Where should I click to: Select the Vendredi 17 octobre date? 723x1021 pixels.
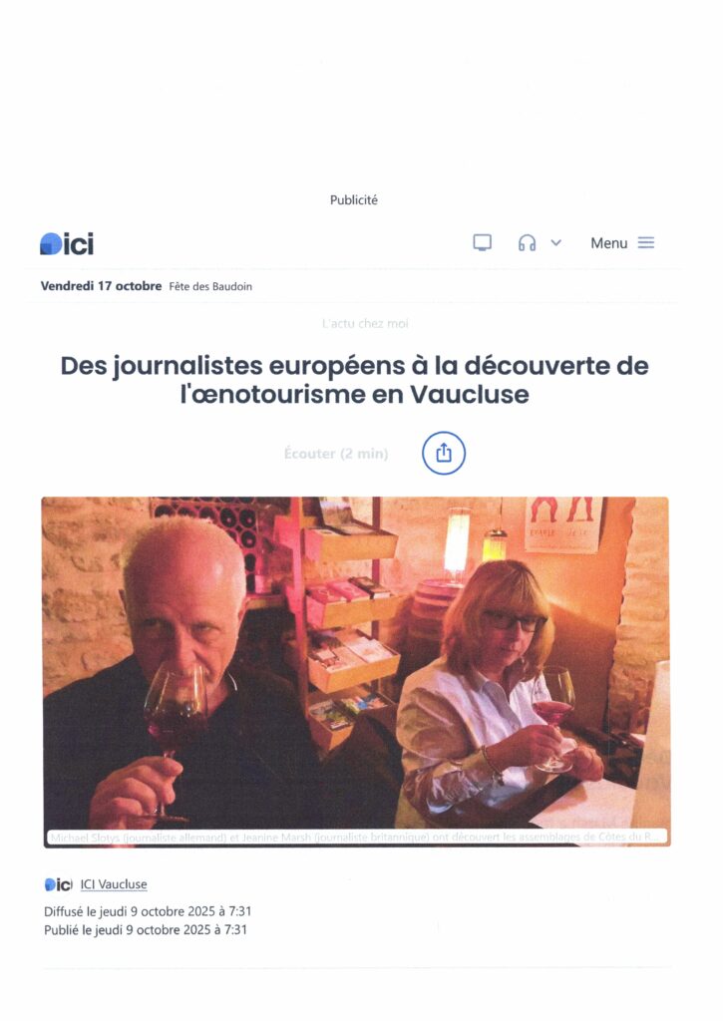click(x=101, y=286)
